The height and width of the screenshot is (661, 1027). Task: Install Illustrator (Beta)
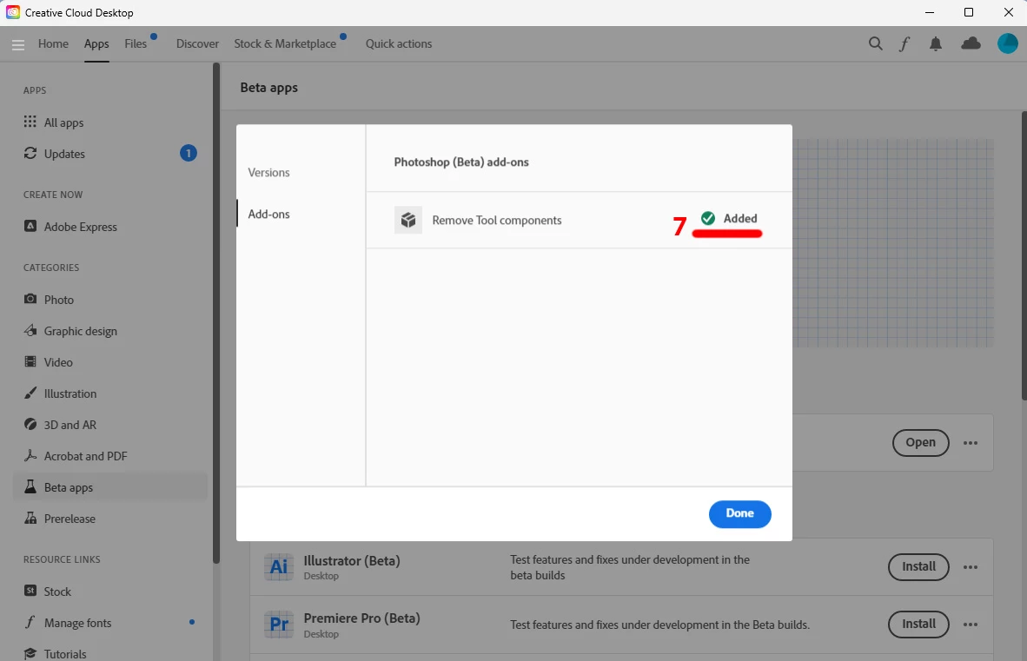pyautogui.click(x=918, y=567)
